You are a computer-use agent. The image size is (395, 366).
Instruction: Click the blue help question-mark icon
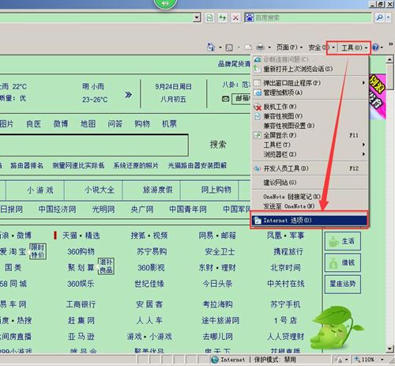(x=375, y=47)
